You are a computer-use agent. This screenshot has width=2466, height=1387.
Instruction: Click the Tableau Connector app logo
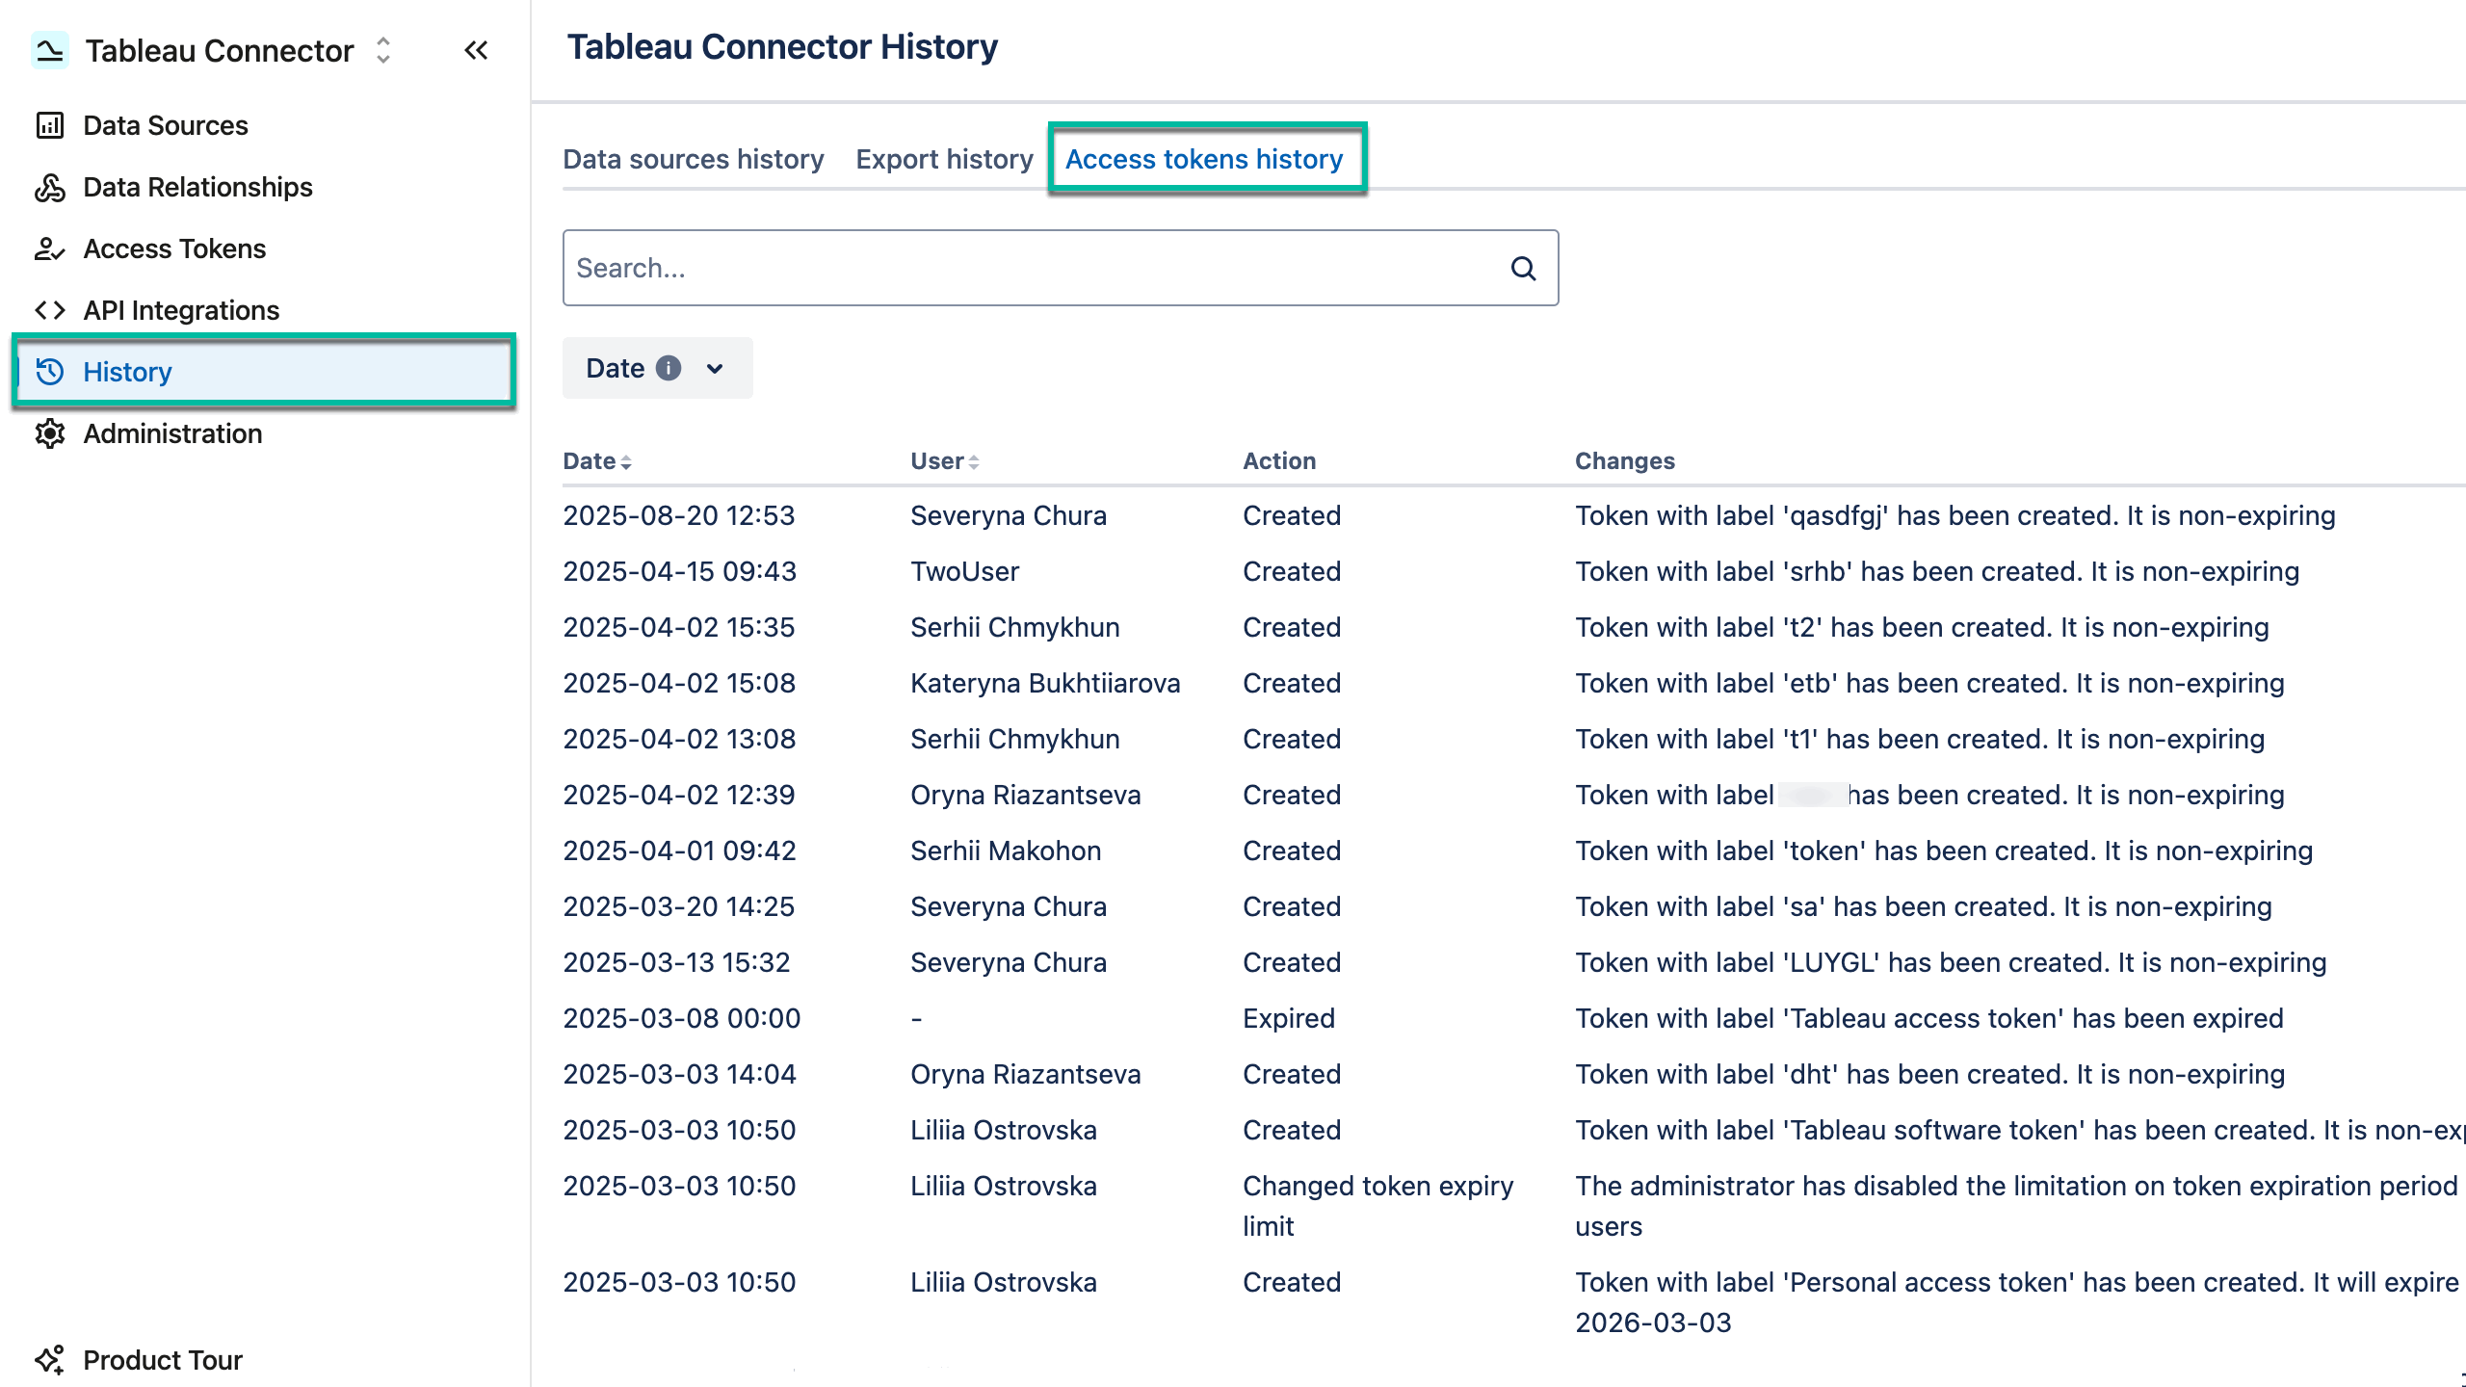tap(51, 50)
